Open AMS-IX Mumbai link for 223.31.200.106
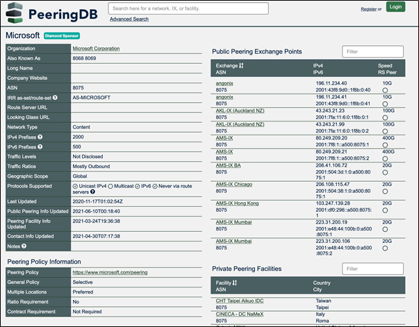Image resolution: width=419 pixels, height=327 pixels. [233, 242]
